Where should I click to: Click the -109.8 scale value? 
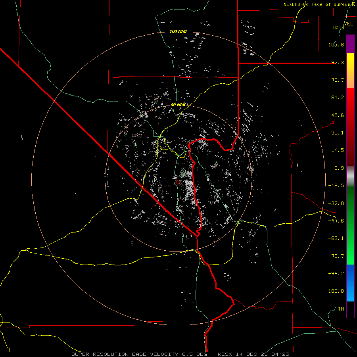coord(334,291)
